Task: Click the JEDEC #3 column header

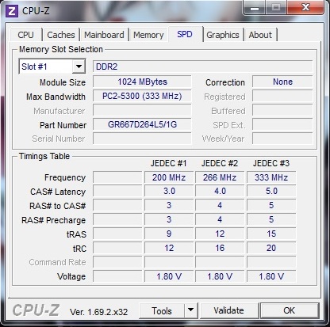Action: (271, 163)
